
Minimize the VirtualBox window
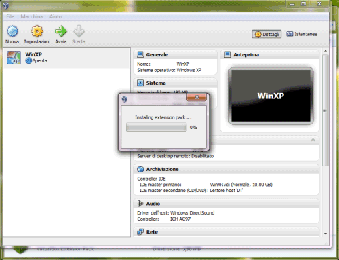[292, 4]
